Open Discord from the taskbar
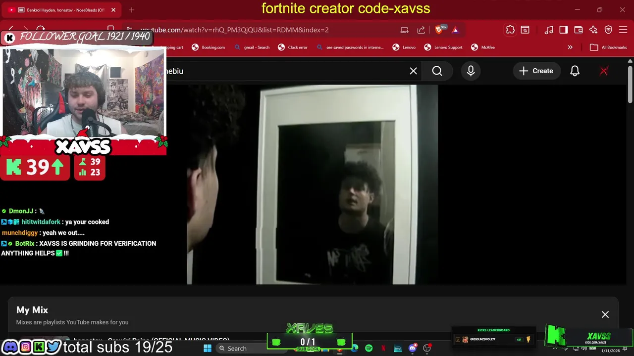 coord(412,348)
